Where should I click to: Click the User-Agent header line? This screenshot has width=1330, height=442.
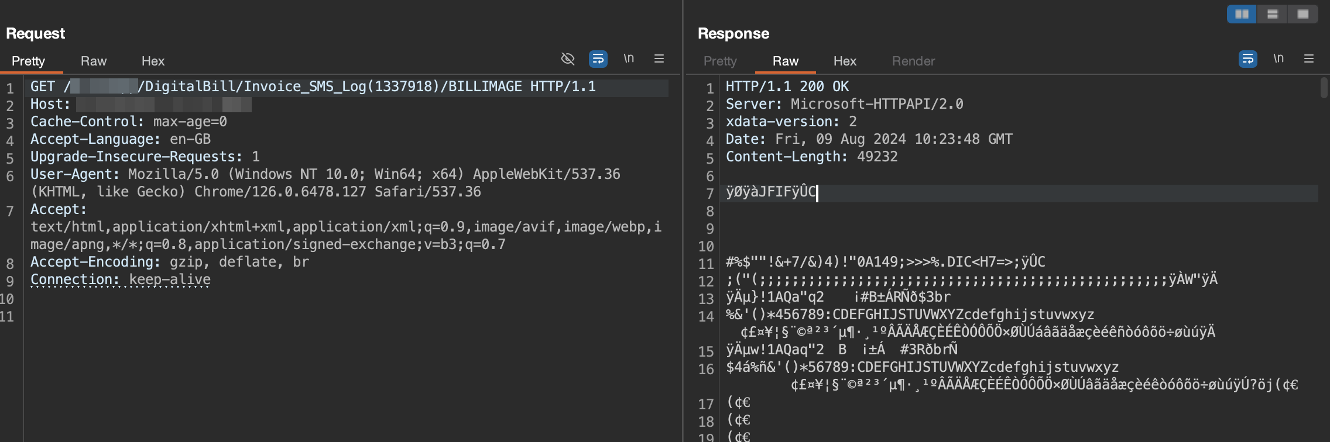tap(325, 183)
